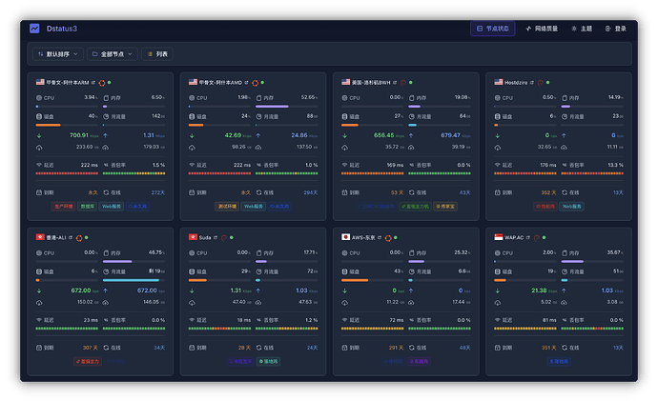This screenshot has height=401, width=658.
Task: Click Ubuntu OS icon on 甲骨文-阿什本ARM card
Action: (101, 83)
